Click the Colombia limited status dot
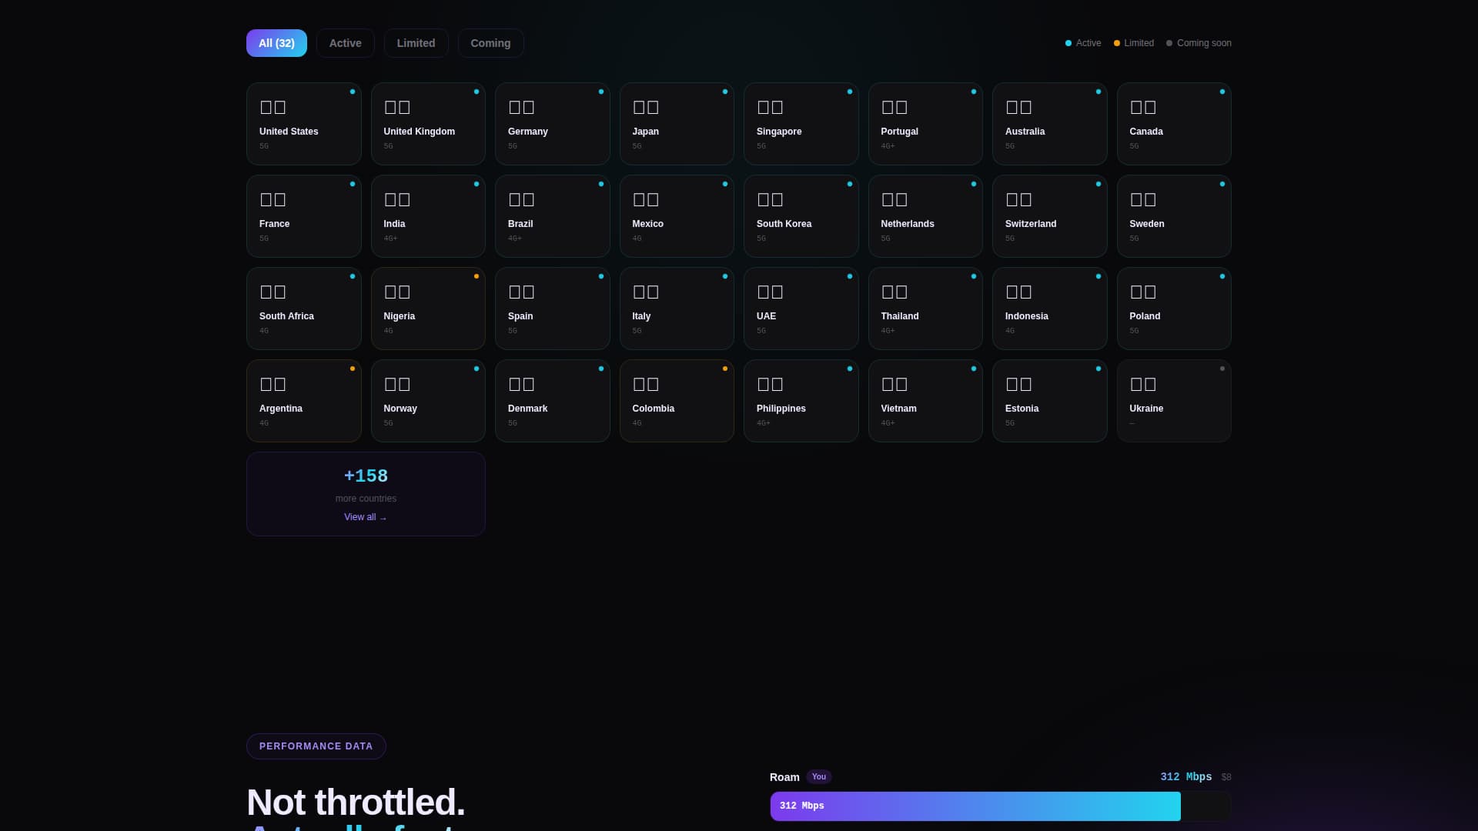Image resolution: width=1478 pixels, height=831 pixels. (x=724, y=369)
